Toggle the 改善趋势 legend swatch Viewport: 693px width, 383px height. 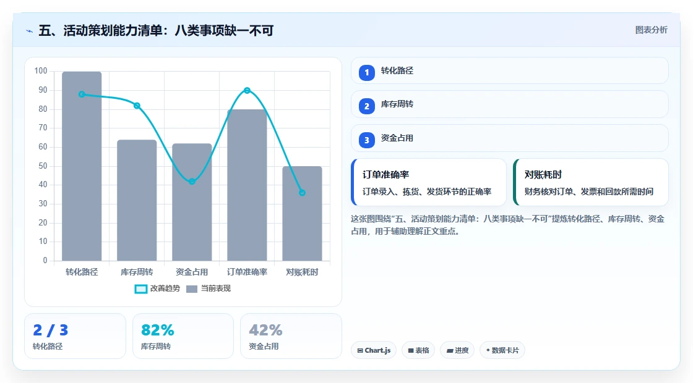[141, 289]
